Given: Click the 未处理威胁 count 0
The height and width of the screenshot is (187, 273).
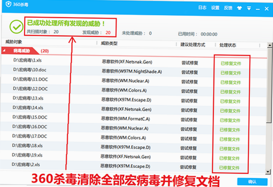Looking at the screenshot, I should click(x=150, y=33).
